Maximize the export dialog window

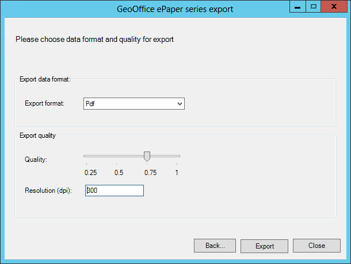coord(313,8)
